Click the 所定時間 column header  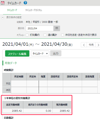(19, 77)
